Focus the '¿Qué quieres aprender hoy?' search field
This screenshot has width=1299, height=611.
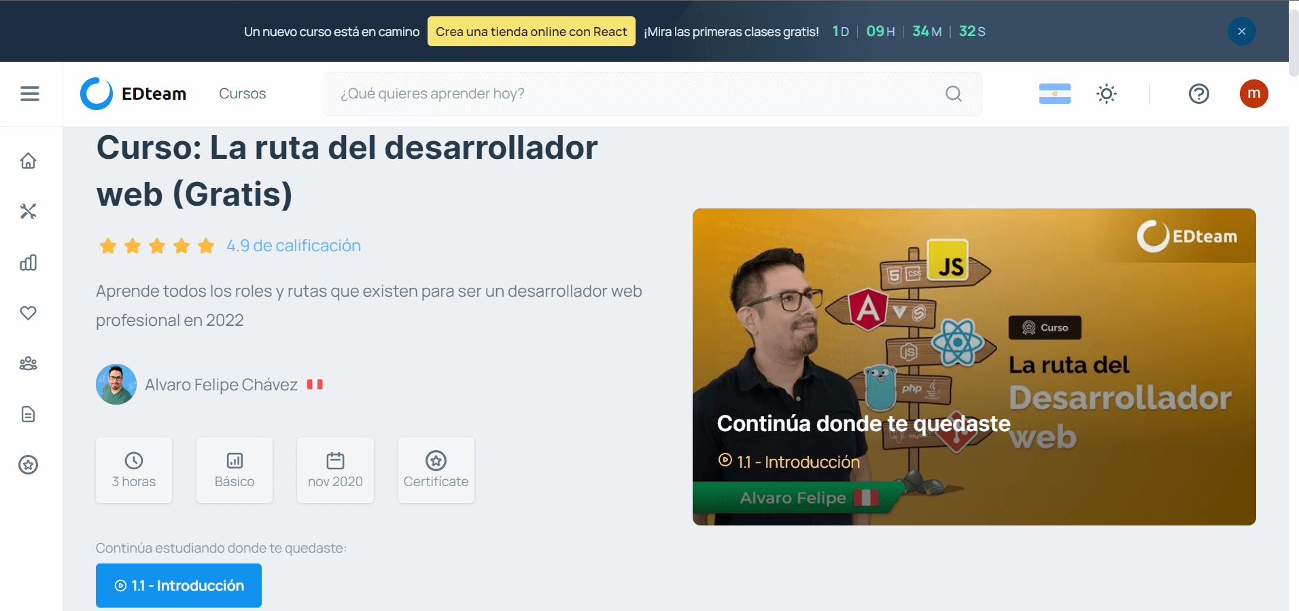[653, 94]
